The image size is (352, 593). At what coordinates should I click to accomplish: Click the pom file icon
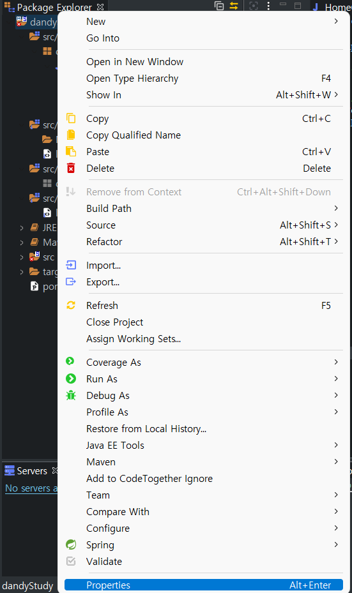(x=34, y=287)
